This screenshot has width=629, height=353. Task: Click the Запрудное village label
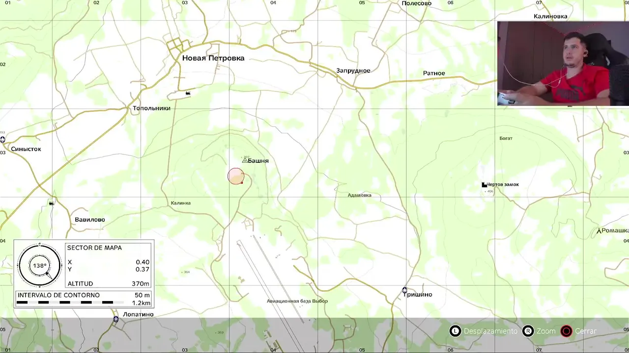pyautogui.click(x=353, y=71)
